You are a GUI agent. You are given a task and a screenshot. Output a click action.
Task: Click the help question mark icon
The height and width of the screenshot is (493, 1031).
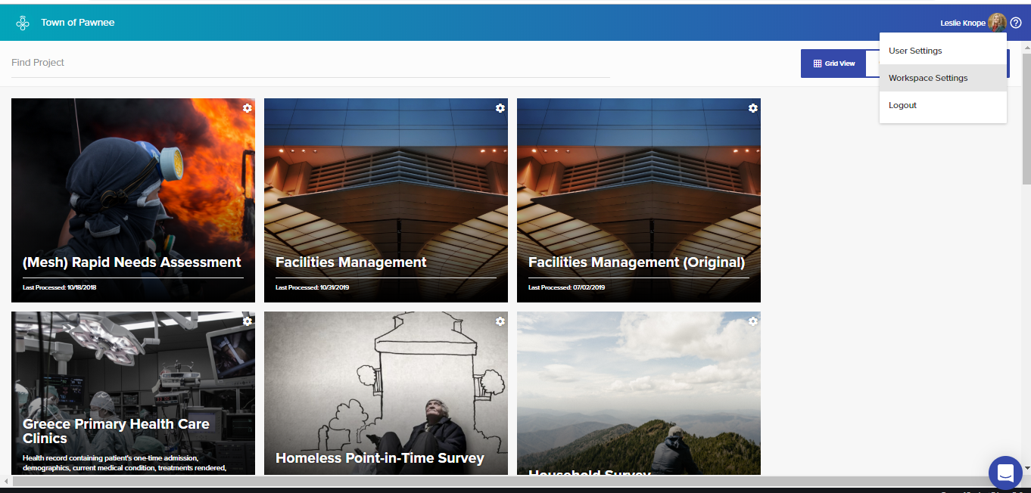point(1016,23)
